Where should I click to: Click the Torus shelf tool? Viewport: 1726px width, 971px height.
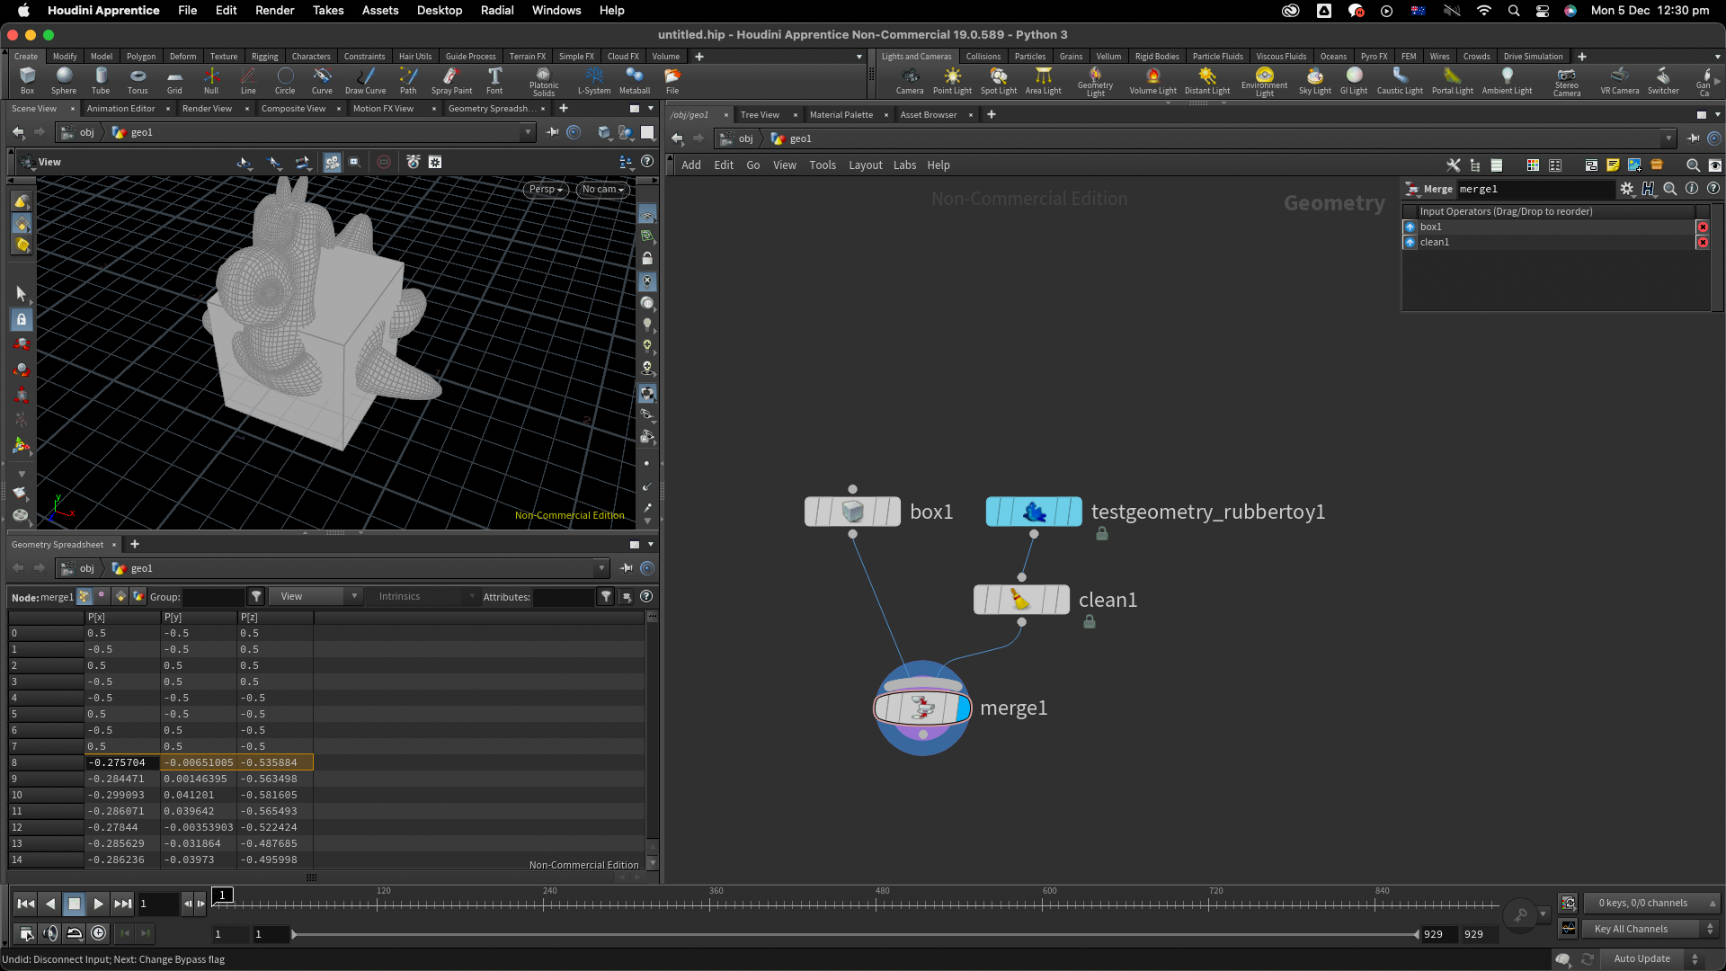(x=138, y=79)
